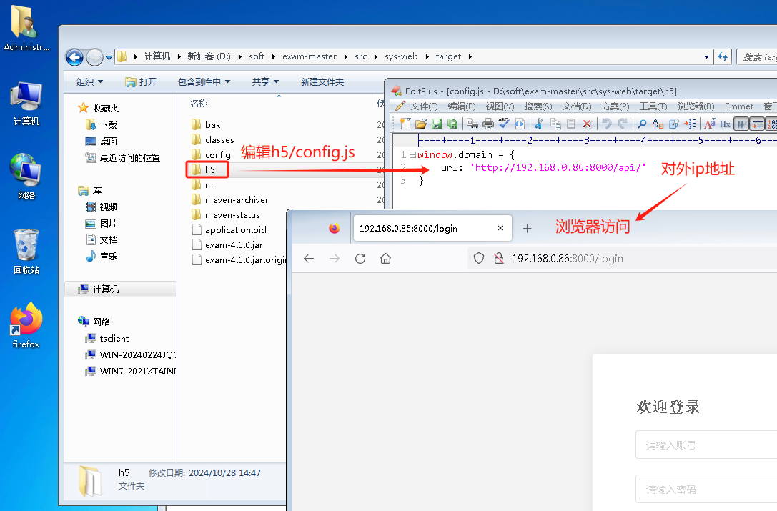Click the Save icon in EditPlus toolbar

click(437, 124)
